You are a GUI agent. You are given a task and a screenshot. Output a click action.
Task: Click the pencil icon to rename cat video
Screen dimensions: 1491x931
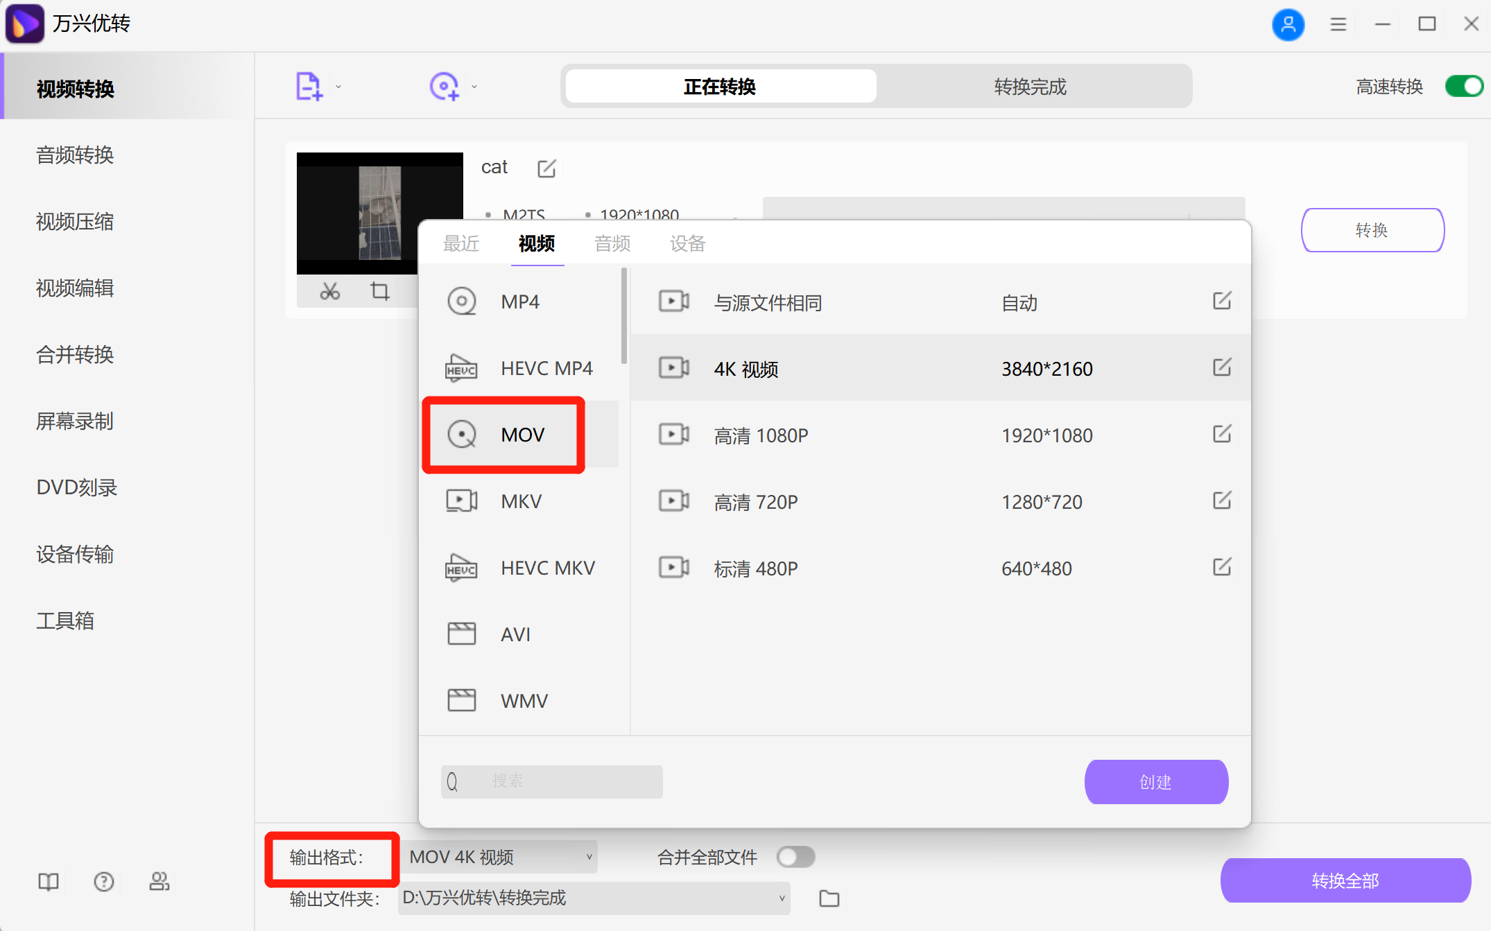[x=547, y=168]
